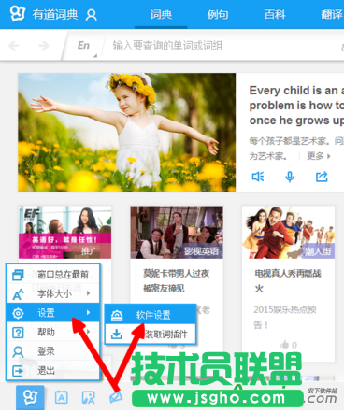Viewport: 344px width, 413px height.
Task: Click the 2015娱乐热点预告 description text
Action: pos(285,317)
